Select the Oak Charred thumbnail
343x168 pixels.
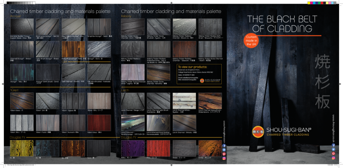tap(73, 72)
